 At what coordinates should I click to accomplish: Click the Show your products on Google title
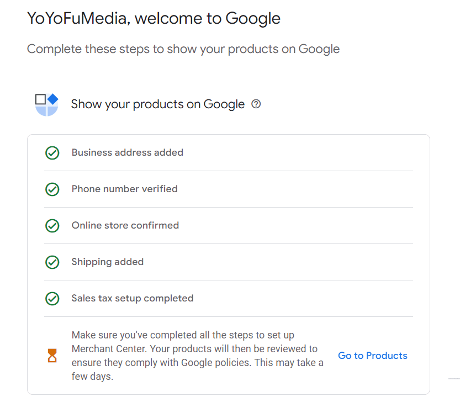(157, 104)
